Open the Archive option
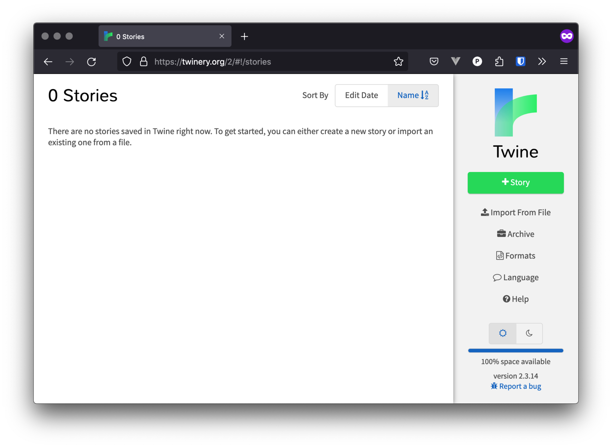The height and width of the screenshot is (448, 612). [x=515, y=234]
